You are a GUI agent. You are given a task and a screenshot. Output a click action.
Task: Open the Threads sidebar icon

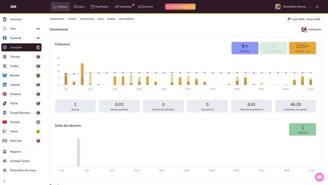(5, 57)
